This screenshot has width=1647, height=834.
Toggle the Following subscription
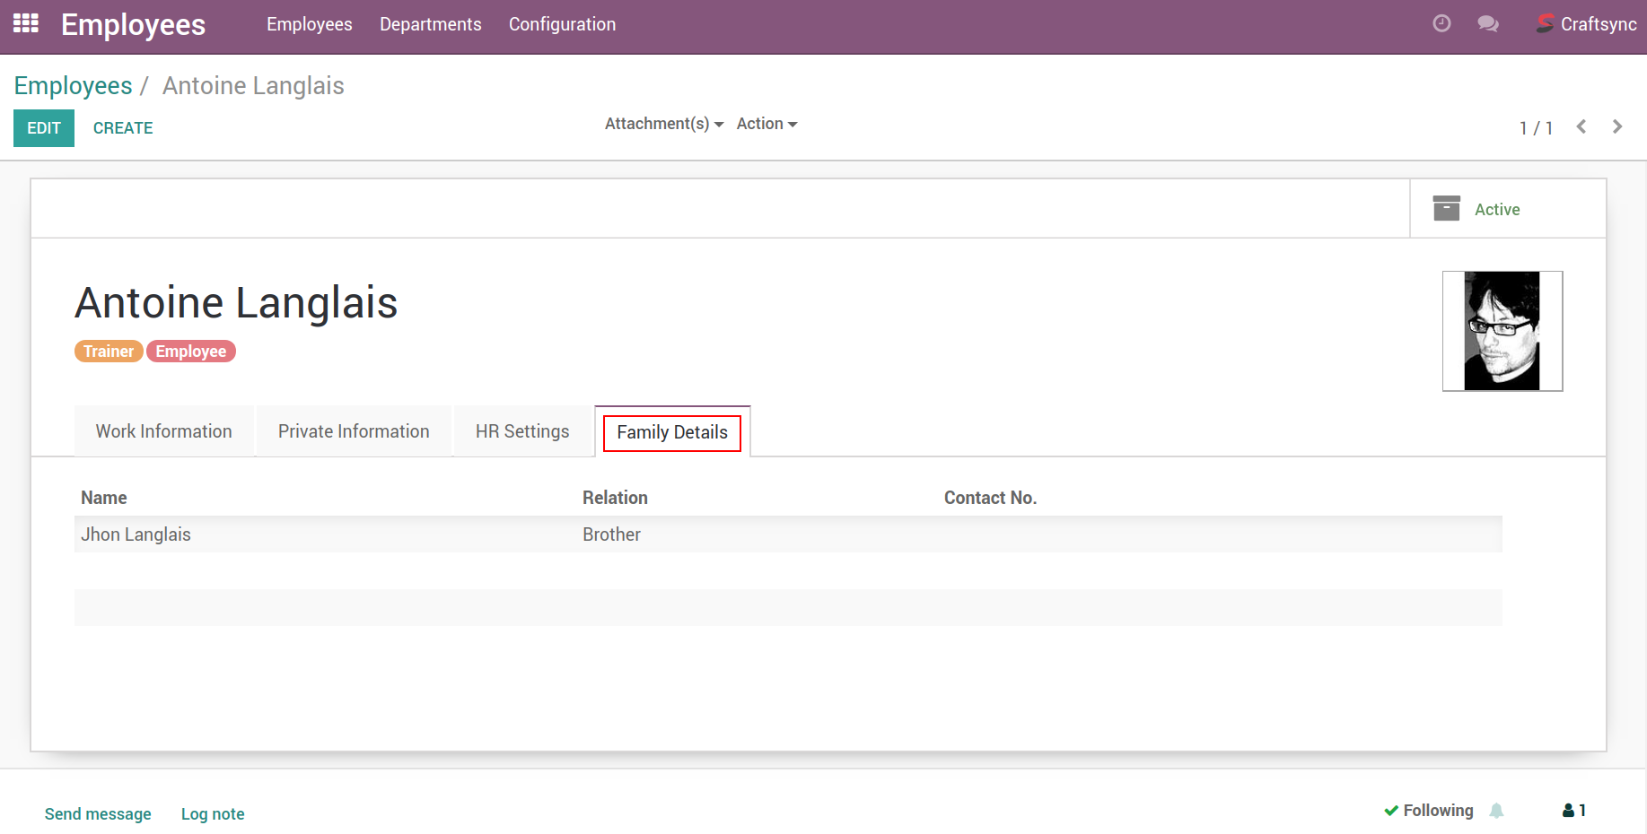tap(1429, 811)
